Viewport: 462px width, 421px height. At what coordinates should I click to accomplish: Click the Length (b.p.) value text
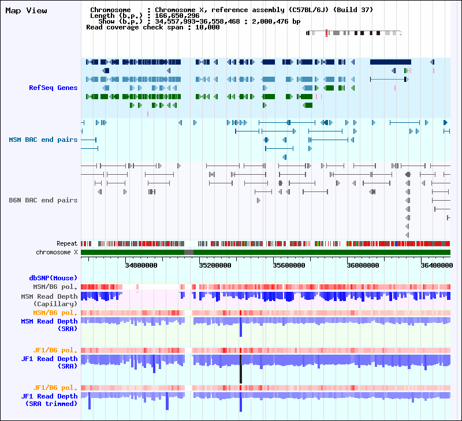177,16
